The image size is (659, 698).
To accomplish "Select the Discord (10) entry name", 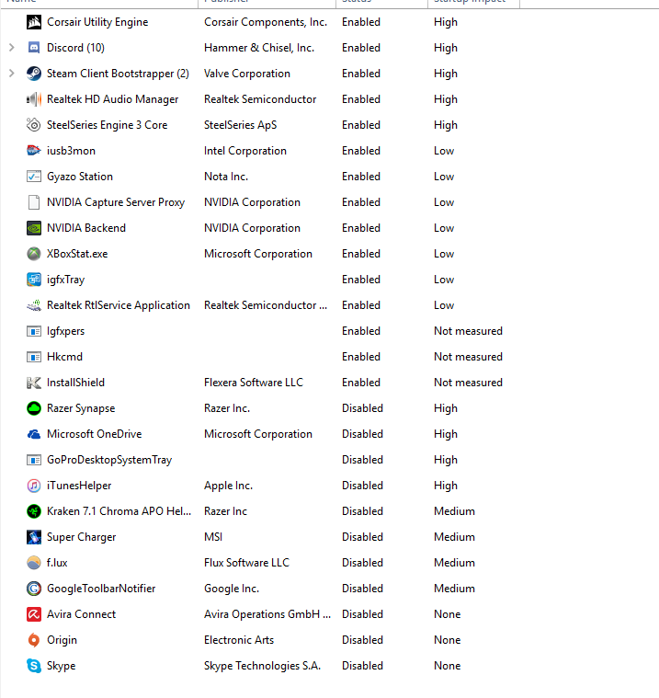I will click(x=75, y=48).
